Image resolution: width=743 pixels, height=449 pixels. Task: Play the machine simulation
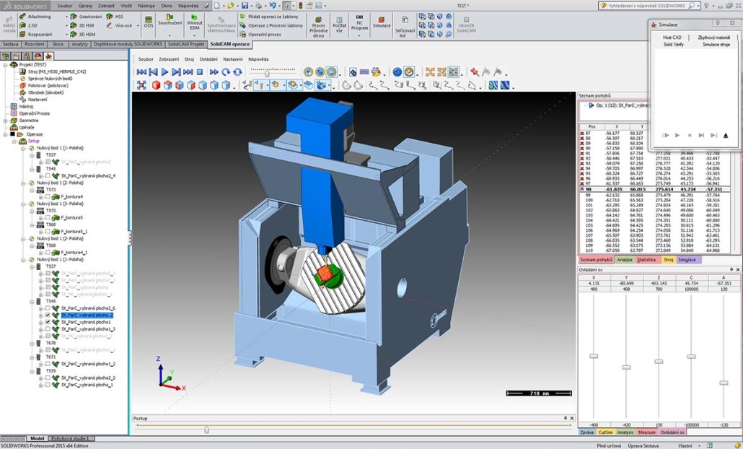coord(165,72)
